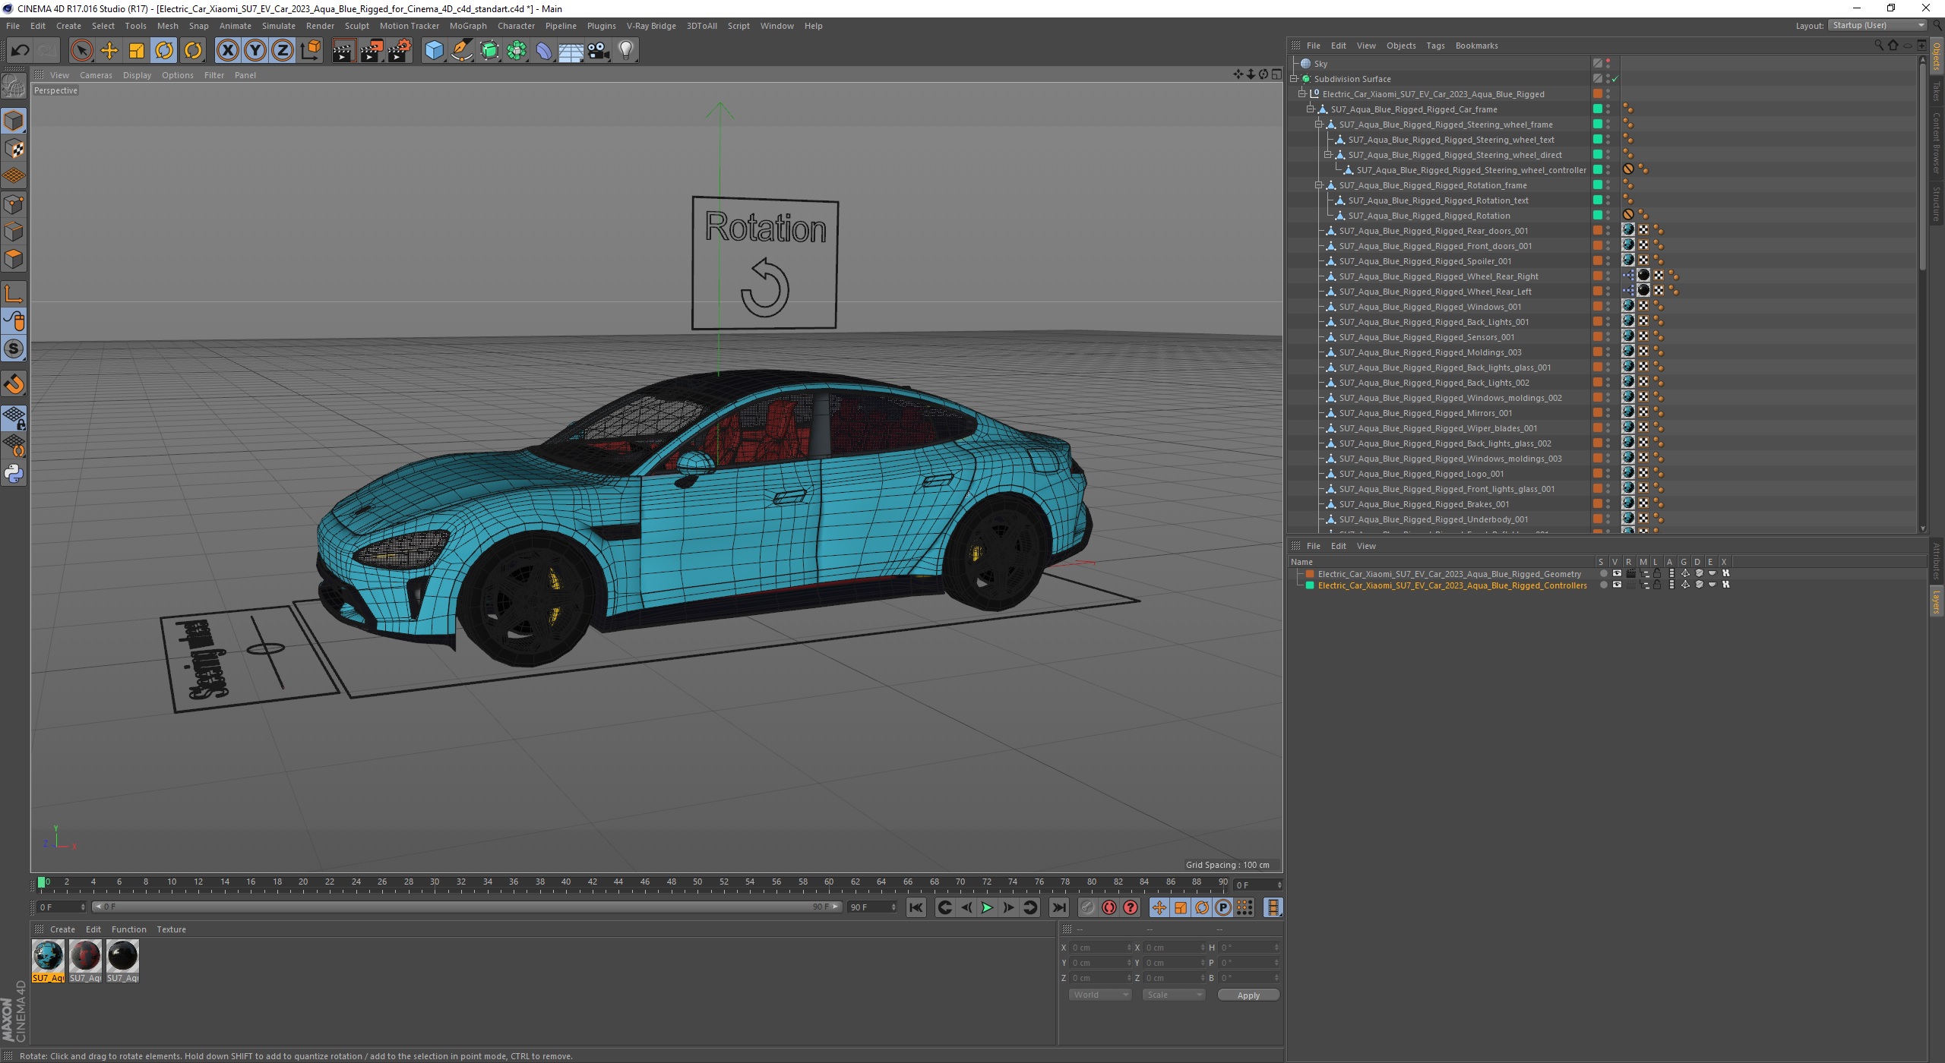Toggle the Subdivision Surface enable checkmark
This screenshot has width=1945, height=1063.
pos(1615,79)
